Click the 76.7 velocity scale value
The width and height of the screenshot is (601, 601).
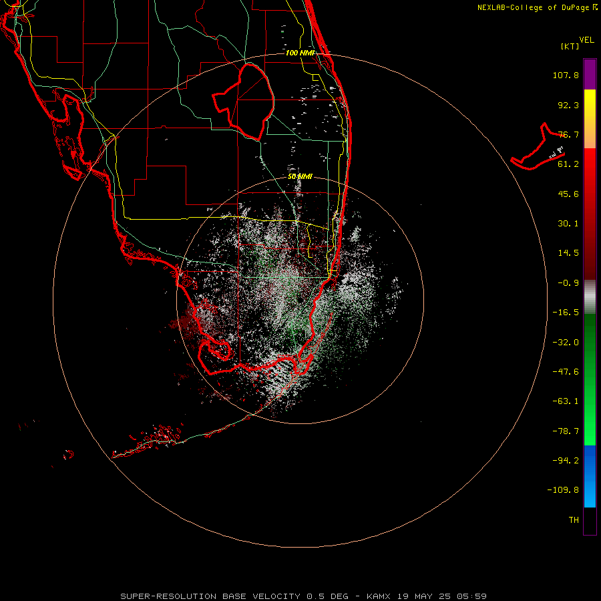click(568, 134)
